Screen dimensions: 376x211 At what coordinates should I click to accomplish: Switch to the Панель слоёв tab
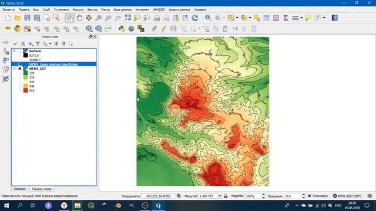click(x=42, y=189)
